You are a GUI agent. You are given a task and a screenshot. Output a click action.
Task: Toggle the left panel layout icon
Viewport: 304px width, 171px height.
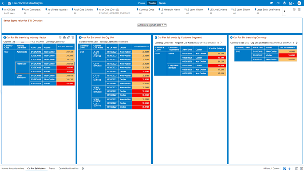coord(297,169)
